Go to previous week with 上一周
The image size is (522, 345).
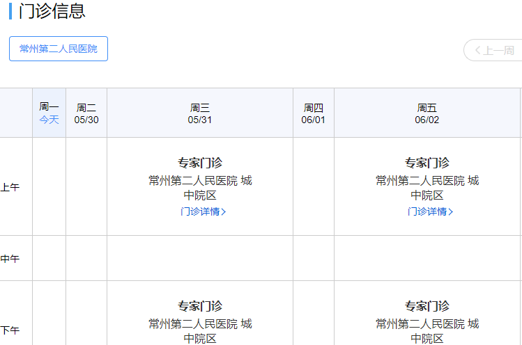click(x=494, y=50)
